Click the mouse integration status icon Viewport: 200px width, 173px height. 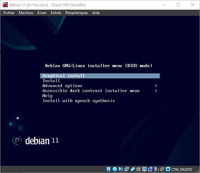click(x=162, y=169)
